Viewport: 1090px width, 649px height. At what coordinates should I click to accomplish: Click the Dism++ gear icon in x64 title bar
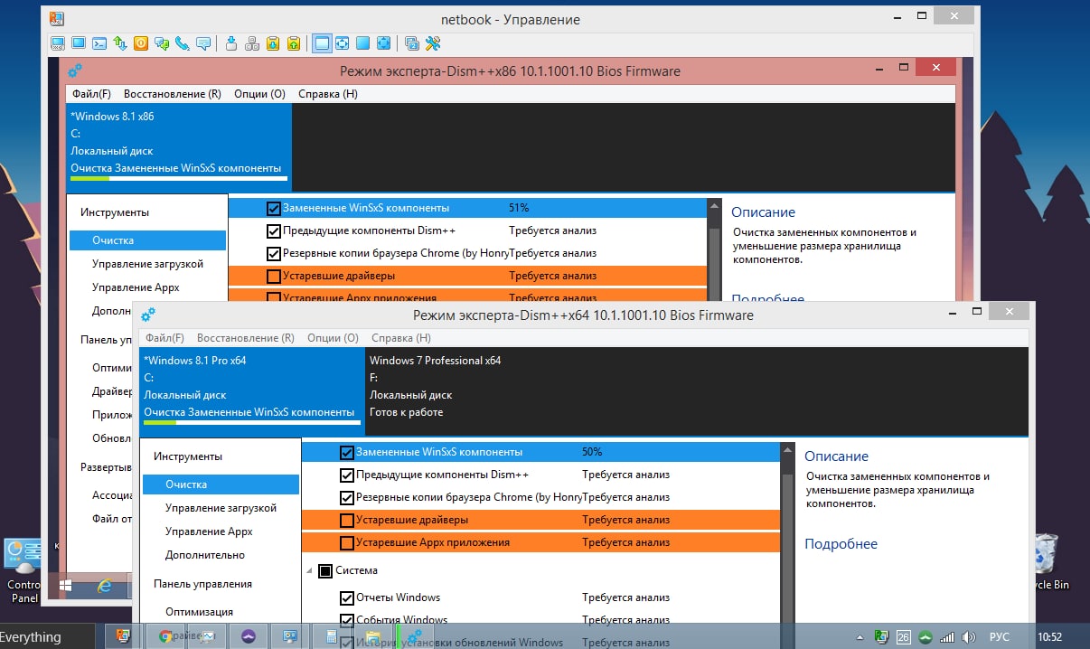[x=148, y=315]
